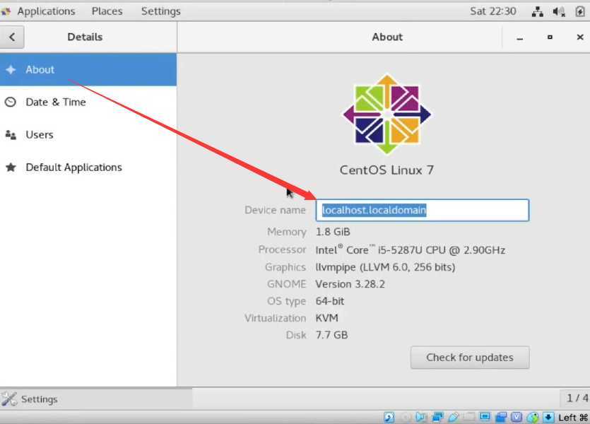Screen dimensions: 590x424
Task: Click Check for updates button
Action: click(x=470, y=358)
